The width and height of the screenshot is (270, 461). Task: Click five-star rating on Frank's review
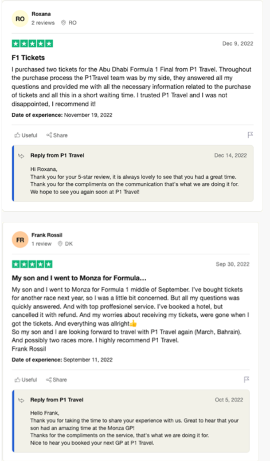pyautogui.click(x=32, y=264)
